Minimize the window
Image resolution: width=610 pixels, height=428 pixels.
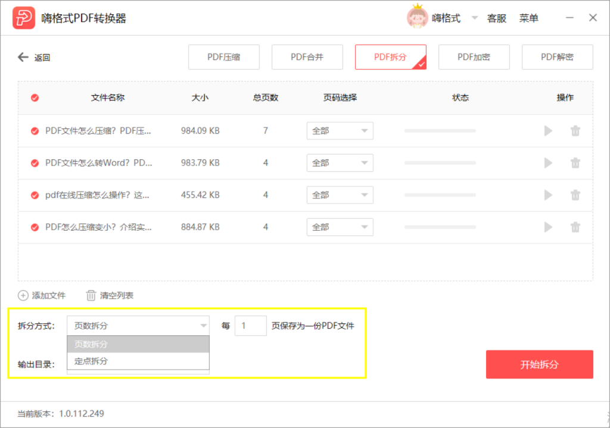tap(569, 18)
